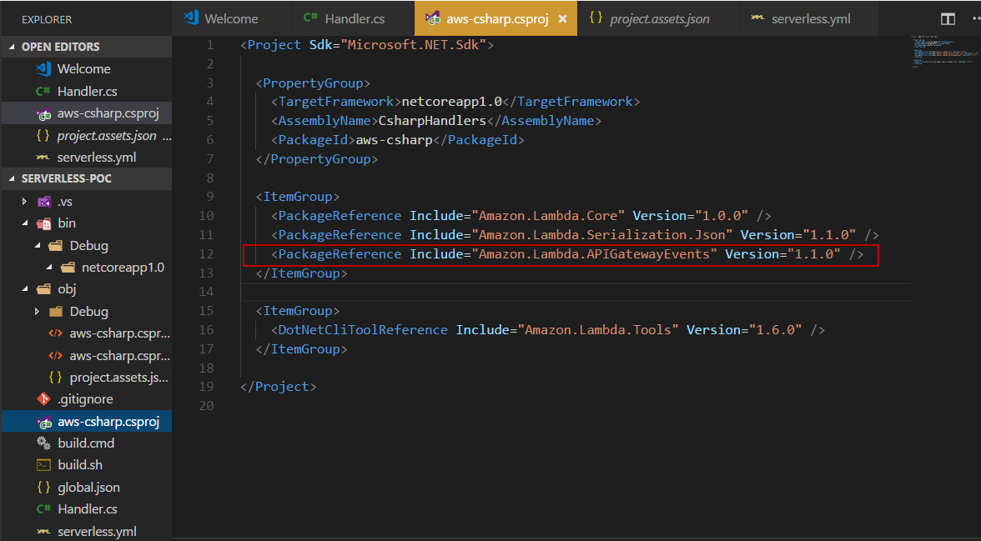This screenshot has height=541, width=981.
Task: Collapse the OPEN EDITORS section
Action: pyautogui.click(x=12, y=47)
